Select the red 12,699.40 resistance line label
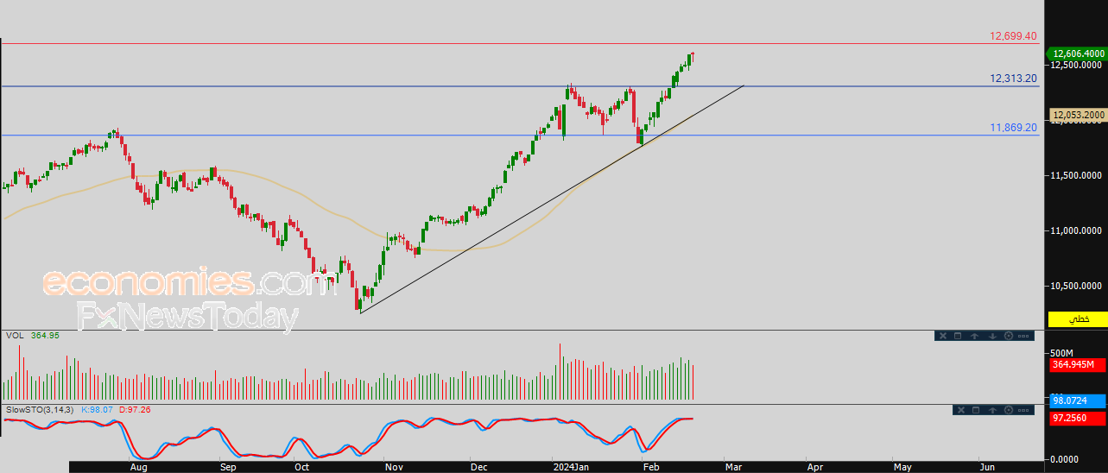Viewport: 1108px width, 473px height. 1013,36
